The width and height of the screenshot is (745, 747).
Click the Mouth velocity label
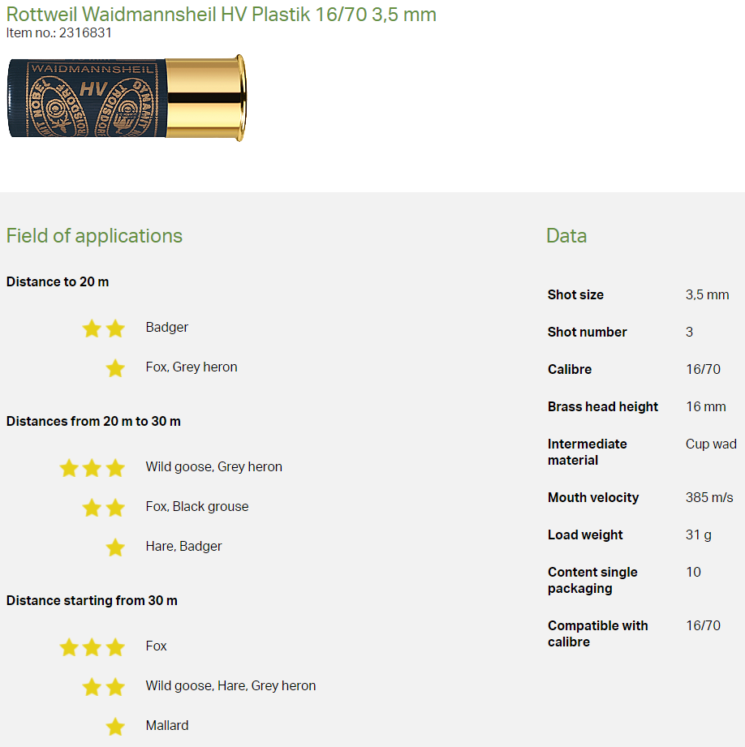point(593,498)
